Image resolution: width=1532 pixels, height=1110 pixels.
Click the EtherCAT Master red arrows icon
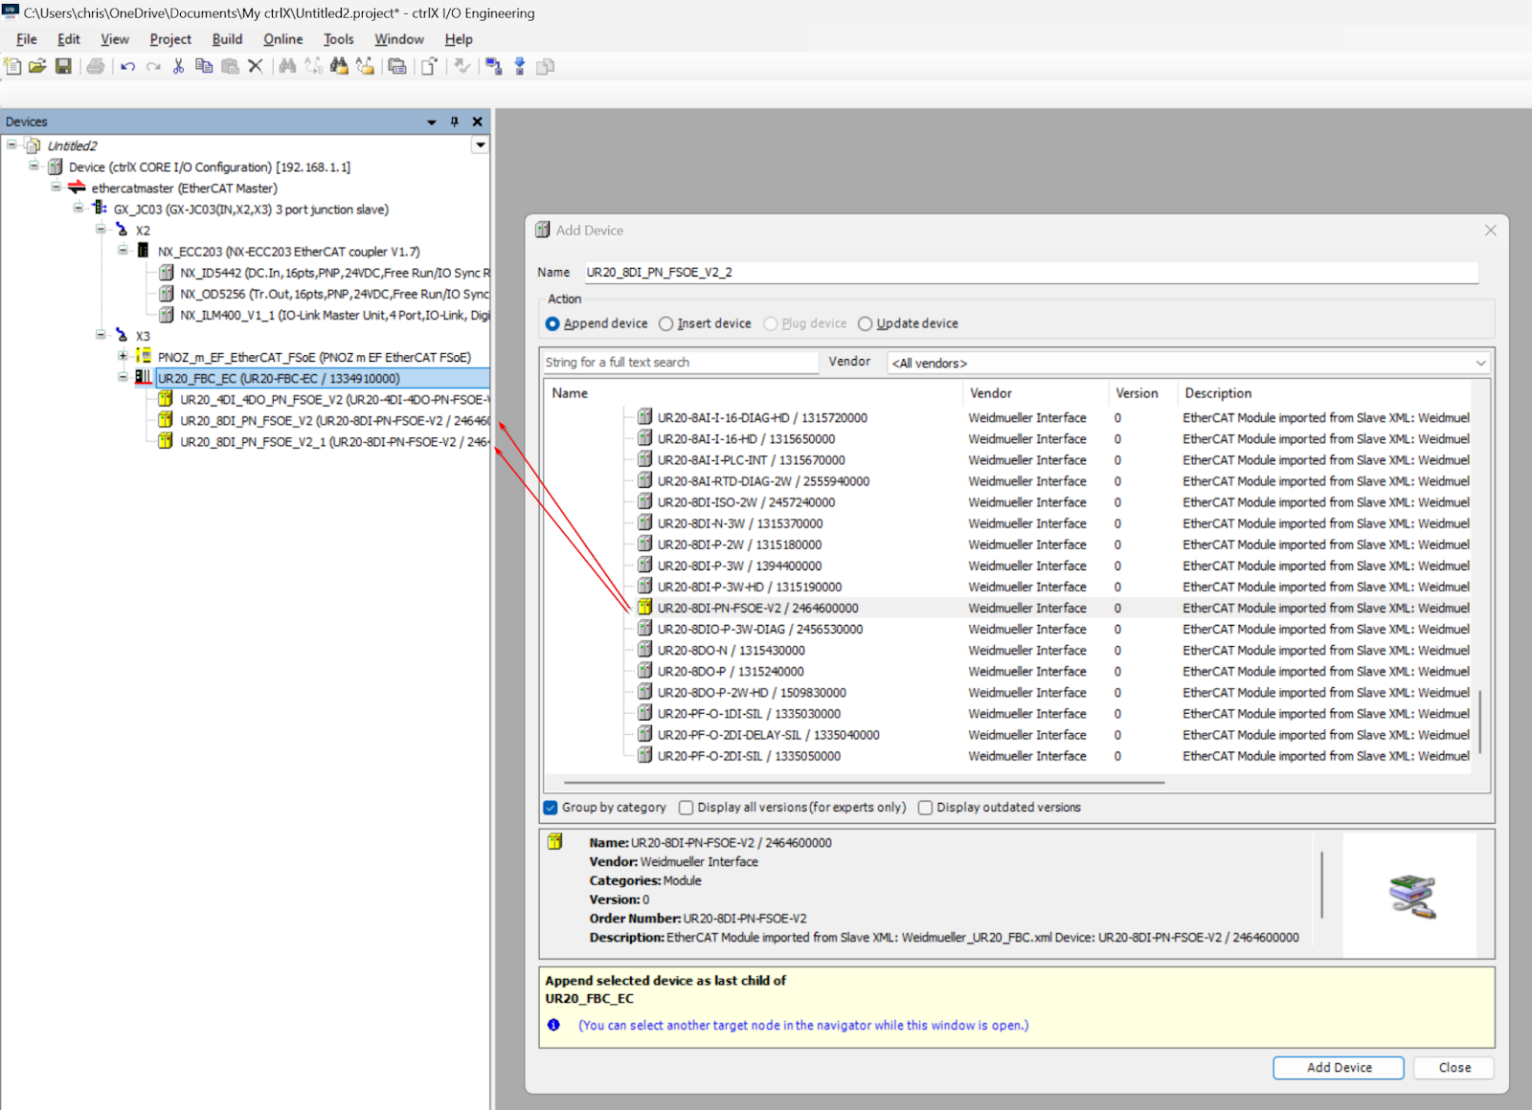[x=77, y=188]
